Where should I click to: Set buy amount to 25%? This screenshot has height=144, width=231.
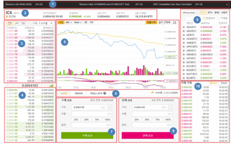pyautogui.click(x=76, y=120)
